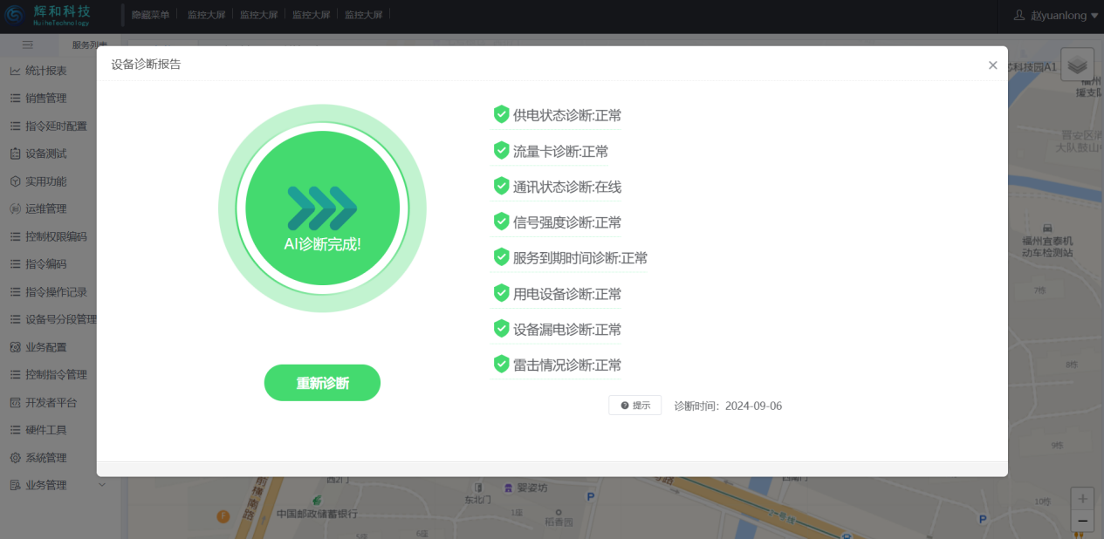Click the 提示 hint button
Screen dimensions: 1104x539
click(634, 406)
